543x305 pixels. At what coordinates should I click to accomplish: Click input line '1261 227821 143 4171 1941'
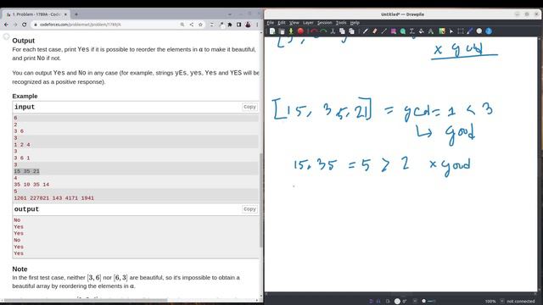[53, 198]
